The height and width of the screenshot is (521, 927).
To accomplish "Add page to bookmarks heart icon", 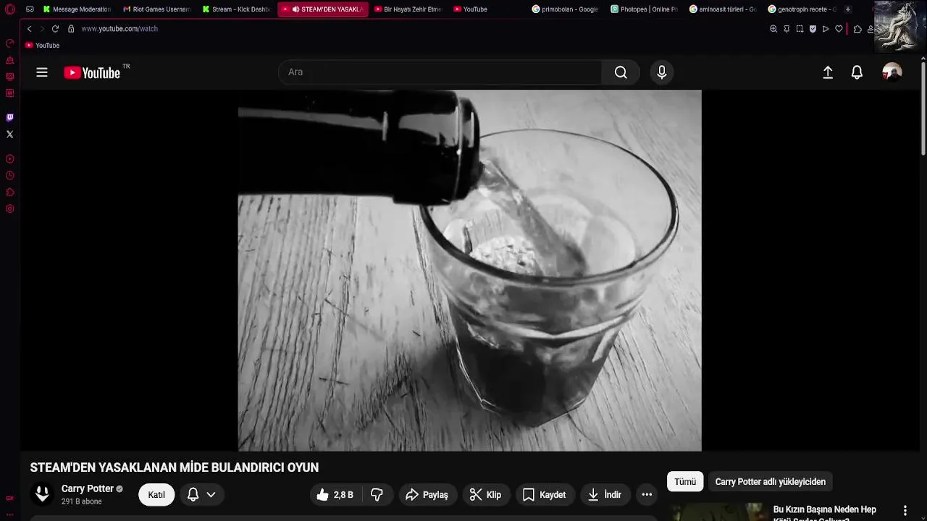I will (x=839, y=29).
